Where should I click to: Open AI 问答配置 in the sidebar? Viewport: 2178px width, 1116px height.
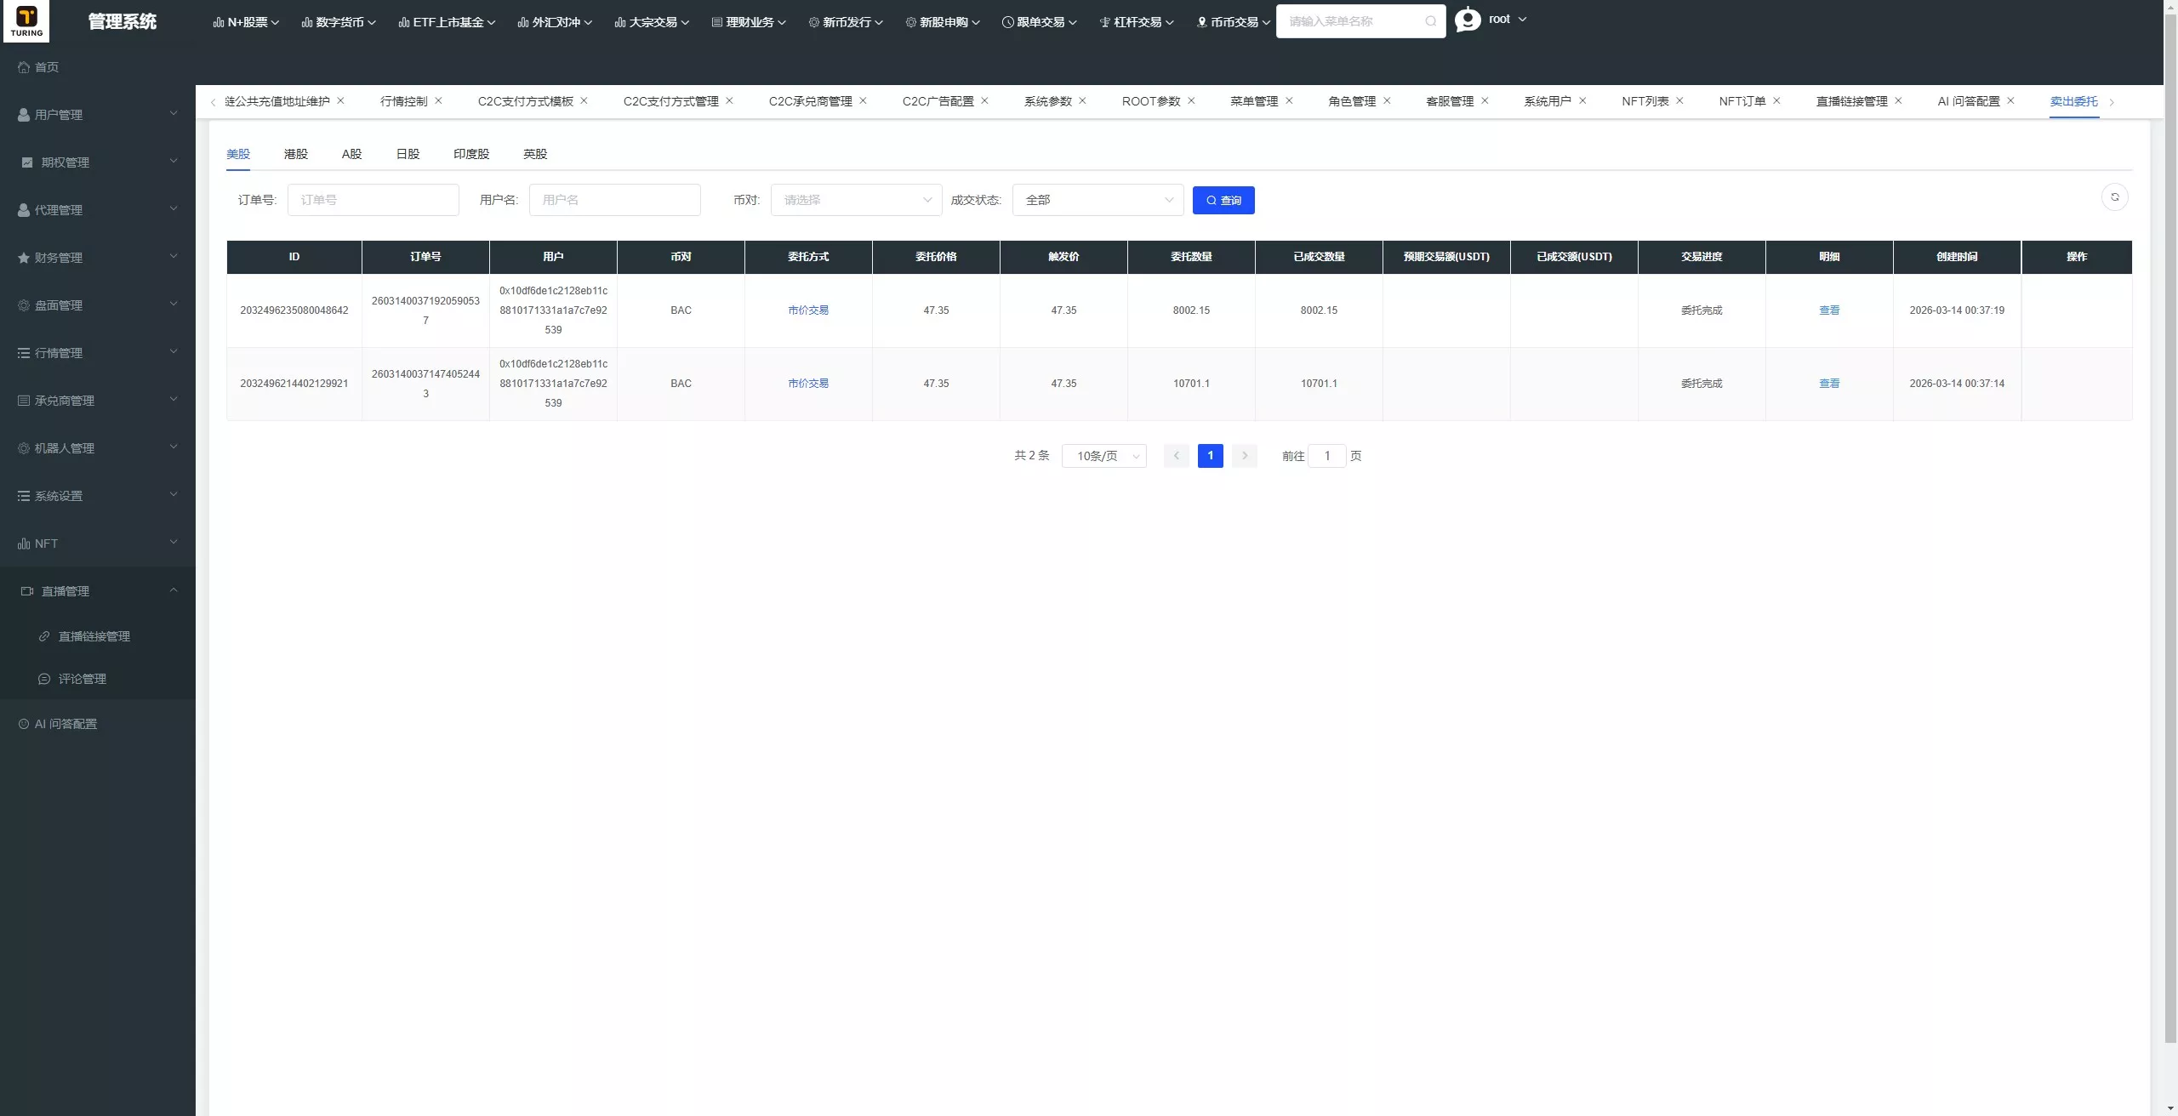coord(98,724)
